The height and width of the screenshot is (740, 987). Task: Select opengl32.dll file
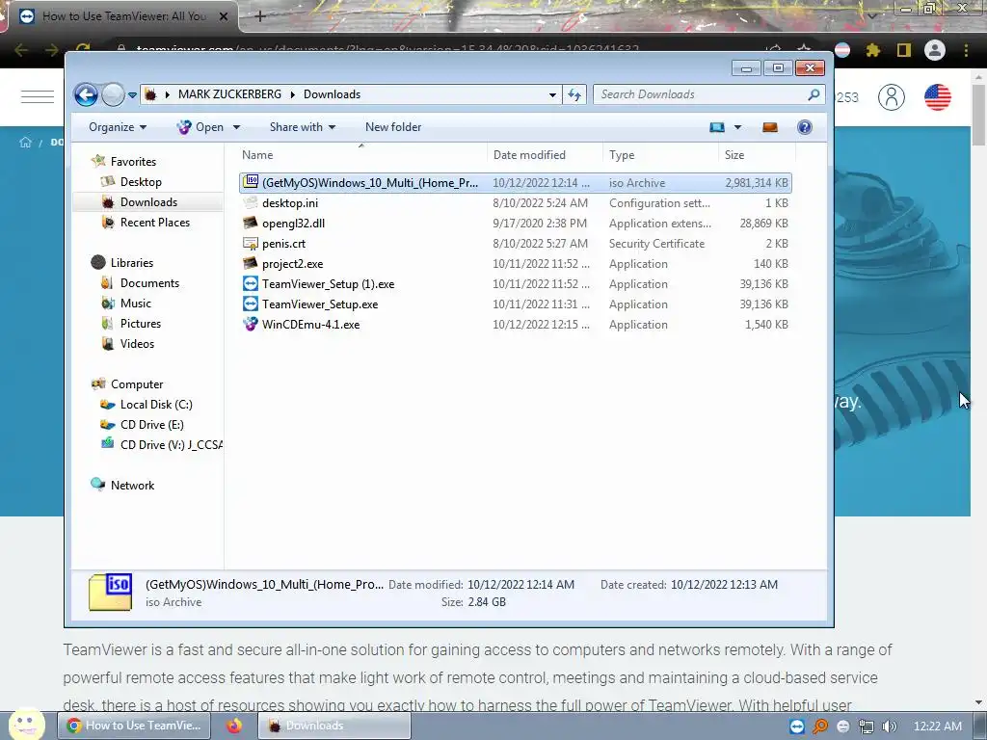pyautogui.click(x=515, y=224)
